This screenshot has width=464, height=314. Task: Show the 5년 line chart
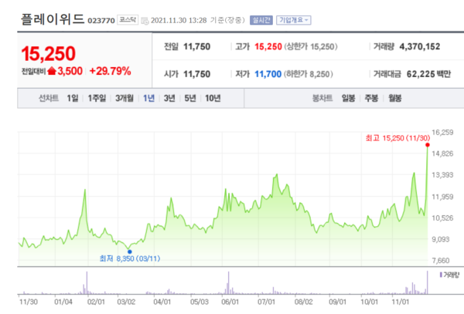[x=190, y=98]
